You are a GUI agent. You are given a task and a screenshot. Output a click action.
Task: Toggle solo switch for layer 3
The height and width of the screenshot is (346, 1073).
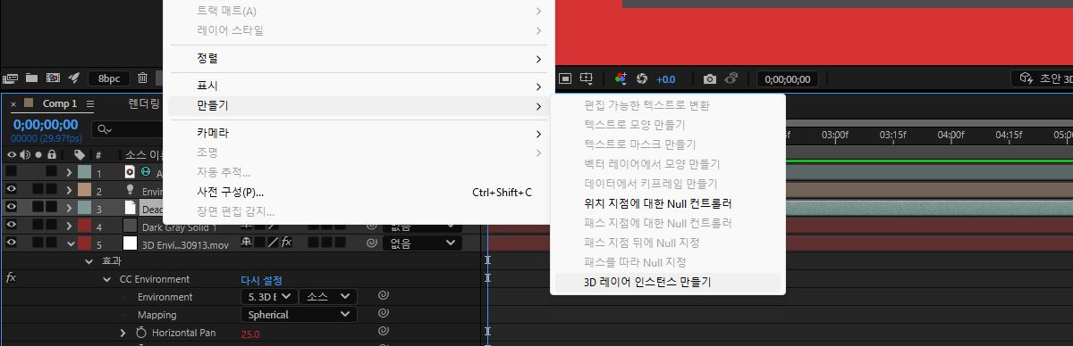click(x=38, y=208)
